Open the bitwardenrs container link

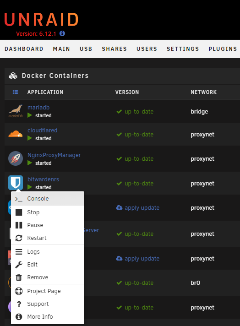click(x=43, y=179)
